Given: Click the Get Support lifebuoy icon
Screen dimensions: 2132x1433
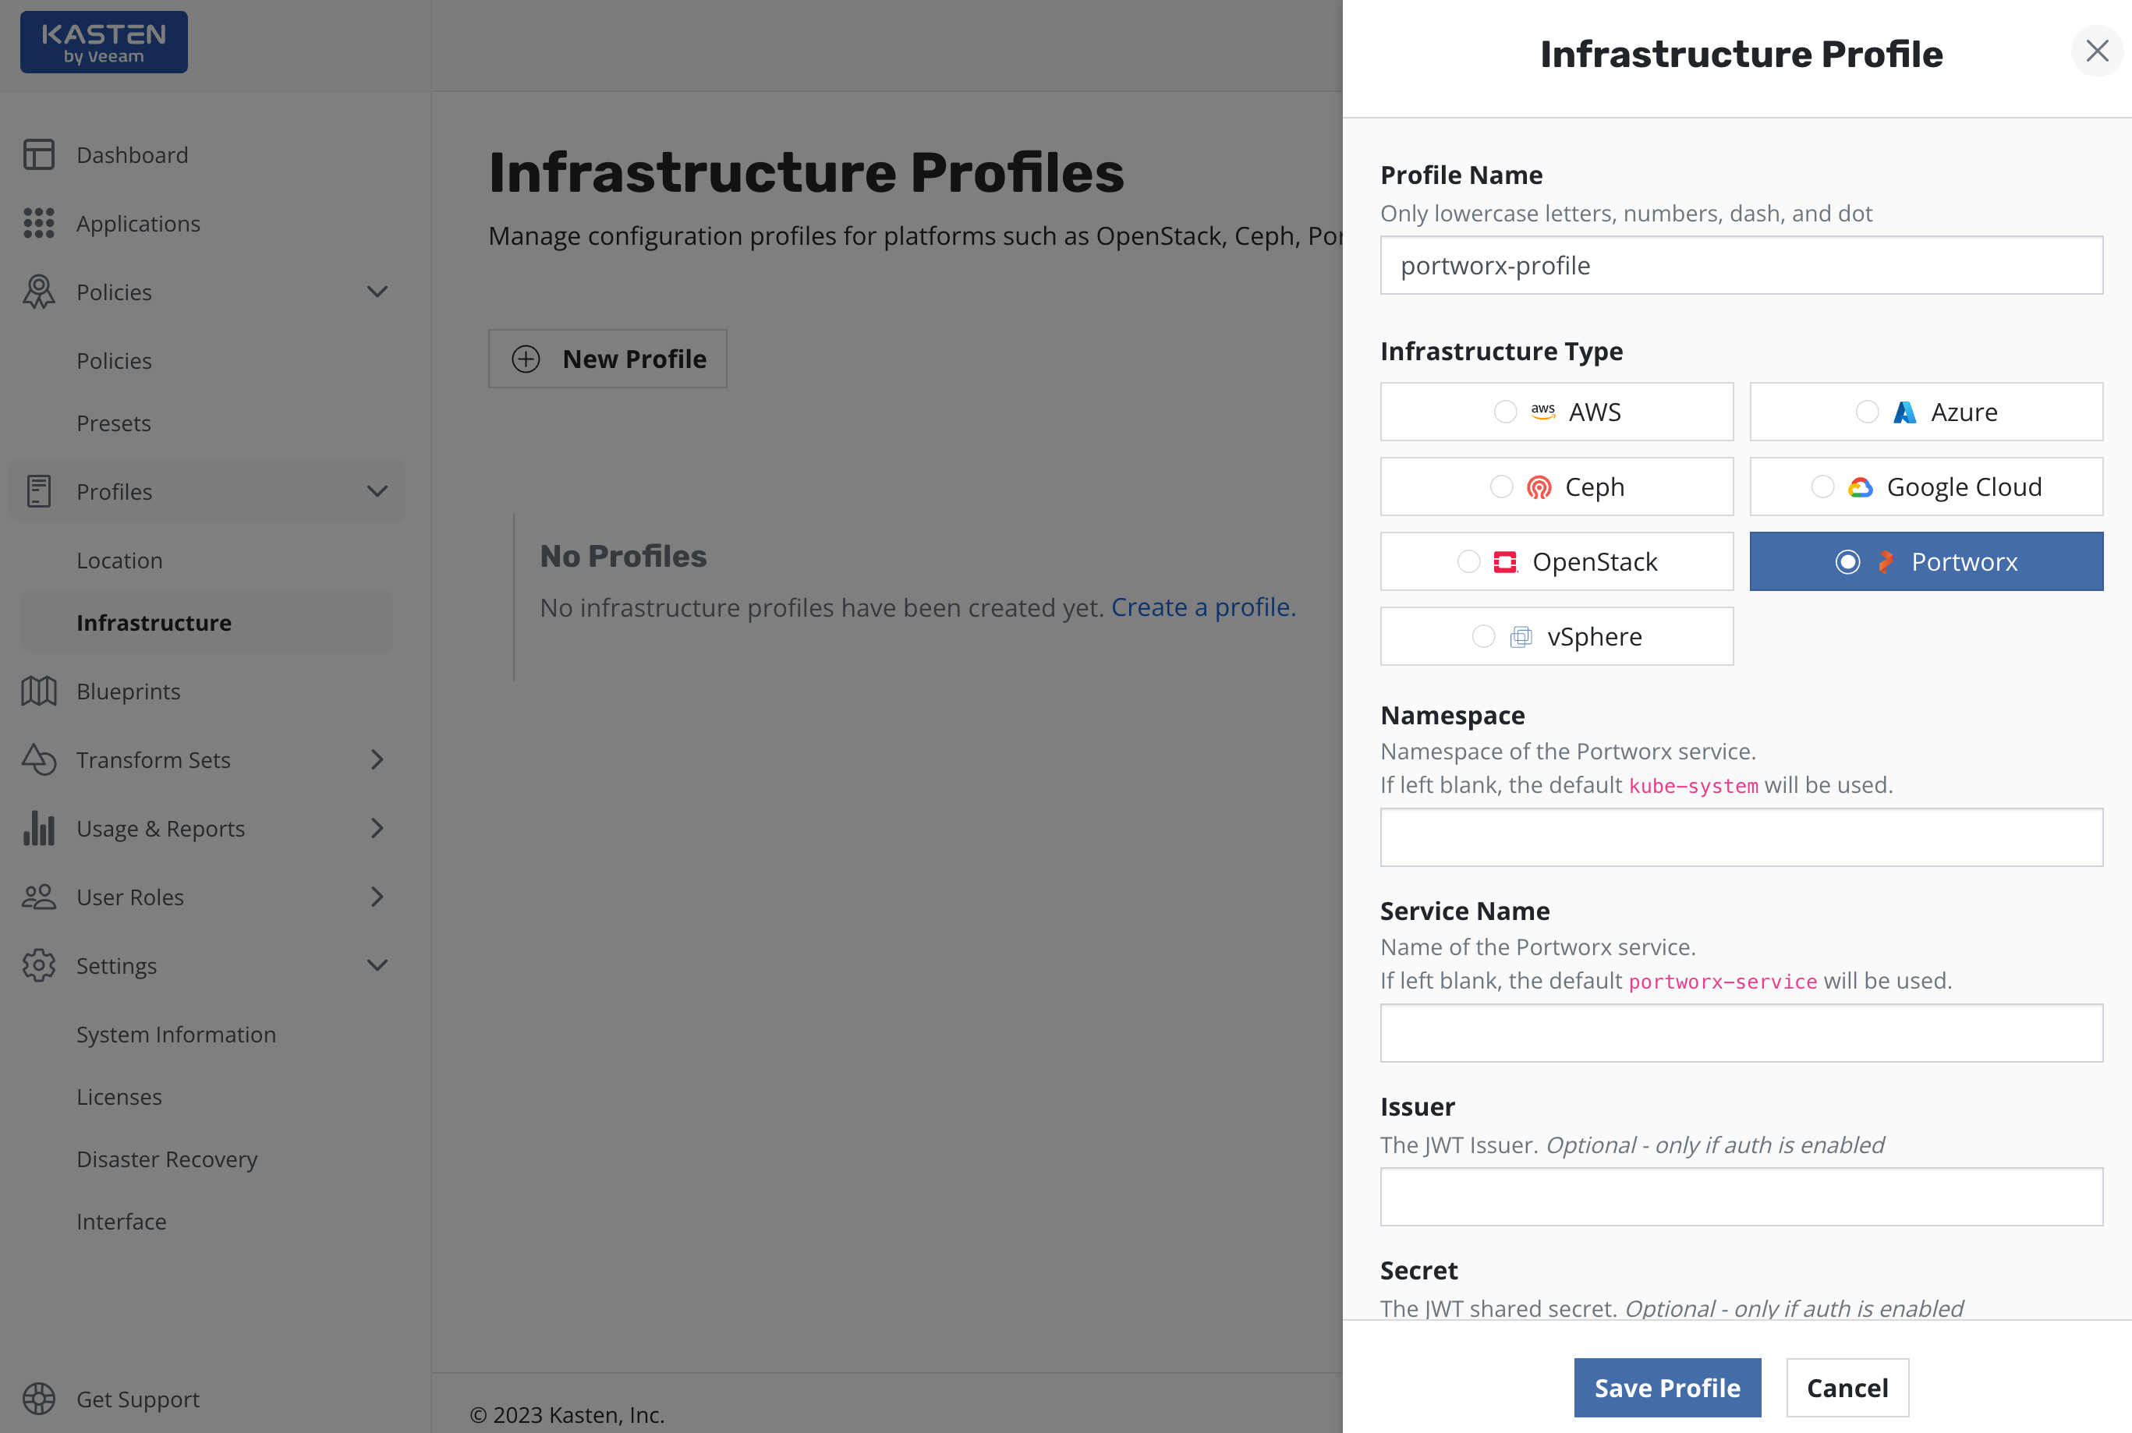Looking at the screenshot, I should point(38,1399).
